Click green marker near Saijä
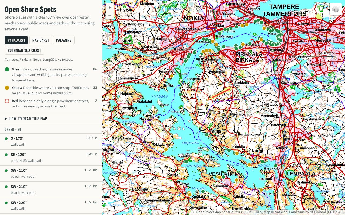The image size is (345, 215). tap(207, 135)
